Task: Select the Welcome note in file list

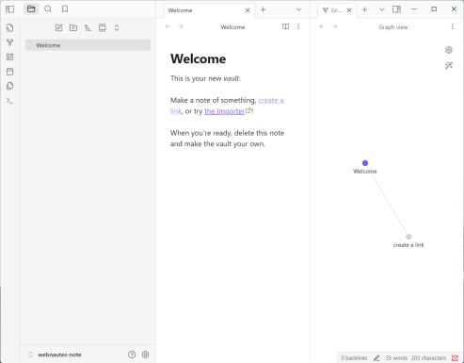Action: [88, 45]
